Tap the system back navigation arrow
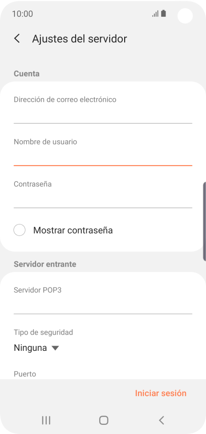The height and width of the screenshot is (434, 206). [161, 420]
